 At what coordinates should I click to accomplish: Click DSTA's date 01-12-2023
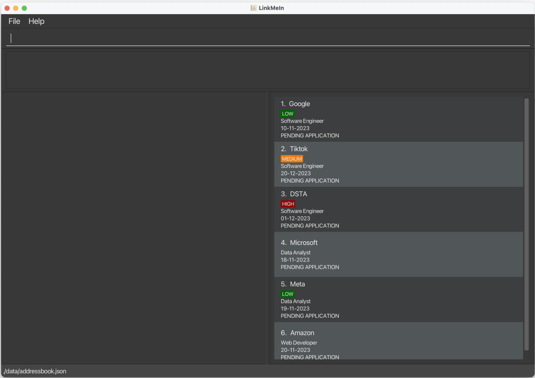[x=295, y=219]
